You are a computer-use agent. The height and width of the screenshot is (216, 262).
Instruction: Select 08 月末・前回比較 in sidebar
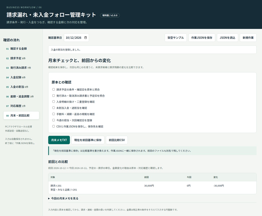point(21,116)
